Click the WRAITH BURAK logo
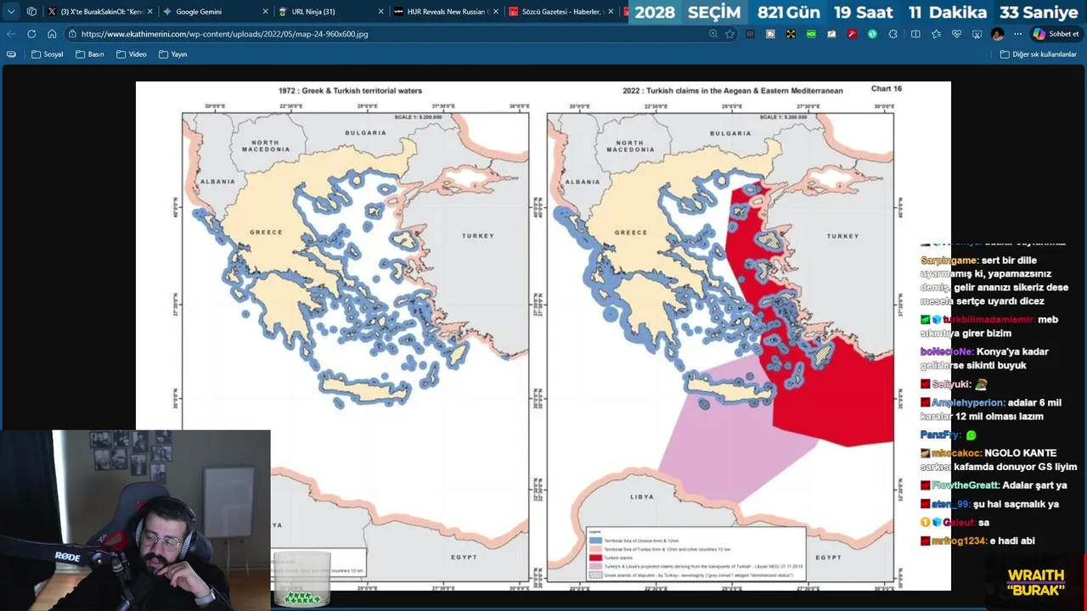Viewport: 1087px width, 611px height. (x=1036, y=582)
